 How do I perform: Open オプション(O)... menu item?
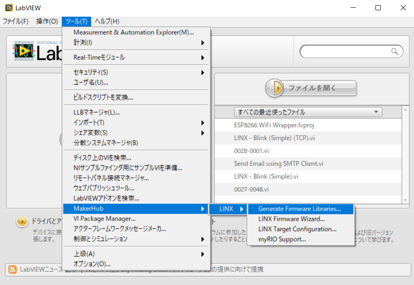coord(136,264)
